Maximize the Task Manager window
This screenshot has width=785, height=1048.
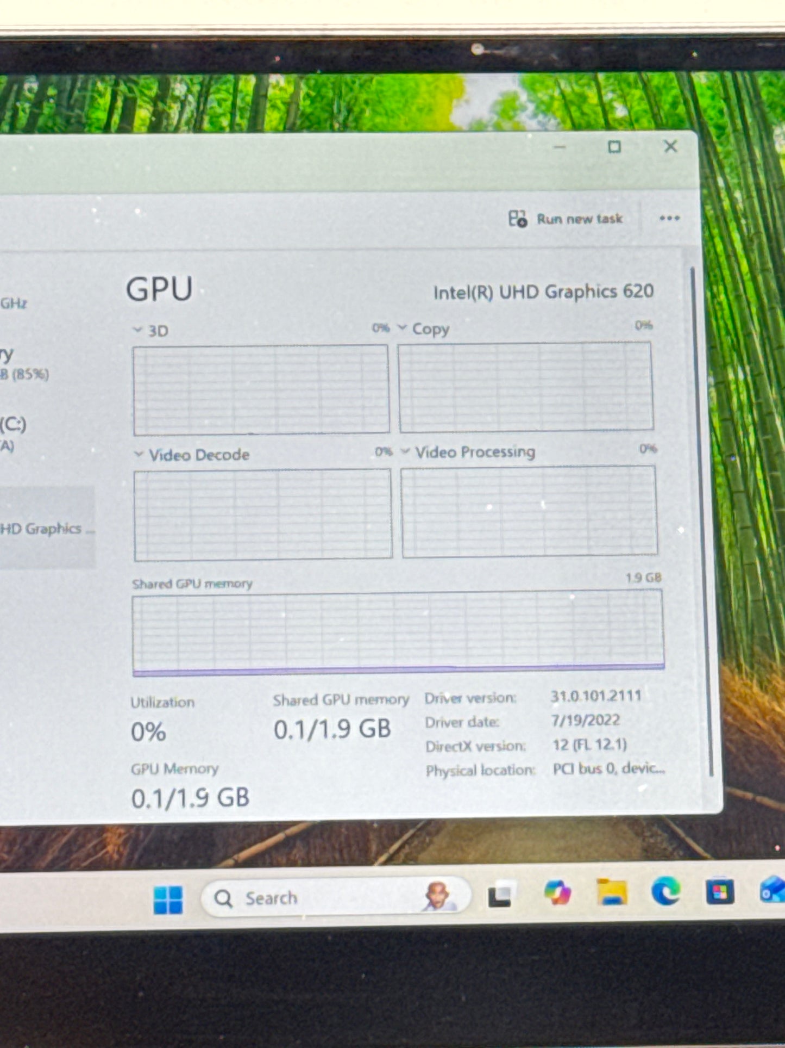(x=614, y=147)
